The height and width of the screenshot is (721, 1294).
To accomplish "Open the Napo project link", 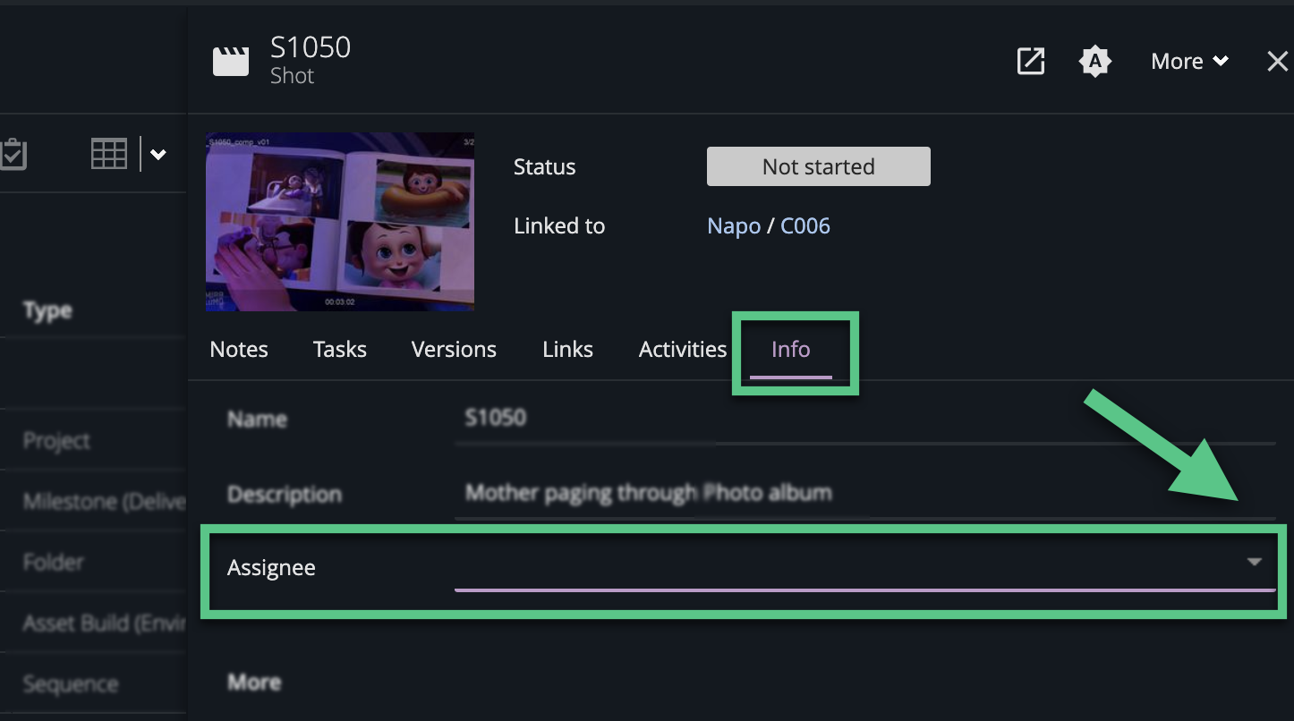I will pos(733,225).
